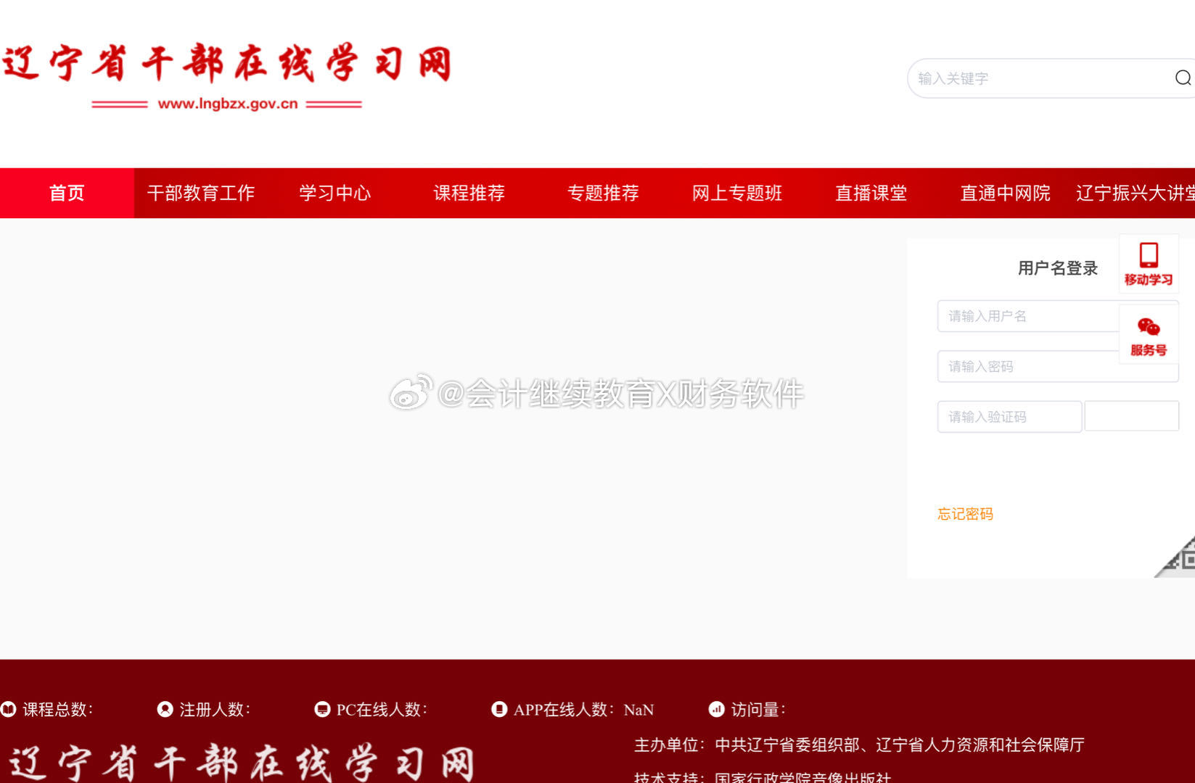1195x783 pixels.
Task: Click the 访问量 chart icon
Action: [716, 709]
